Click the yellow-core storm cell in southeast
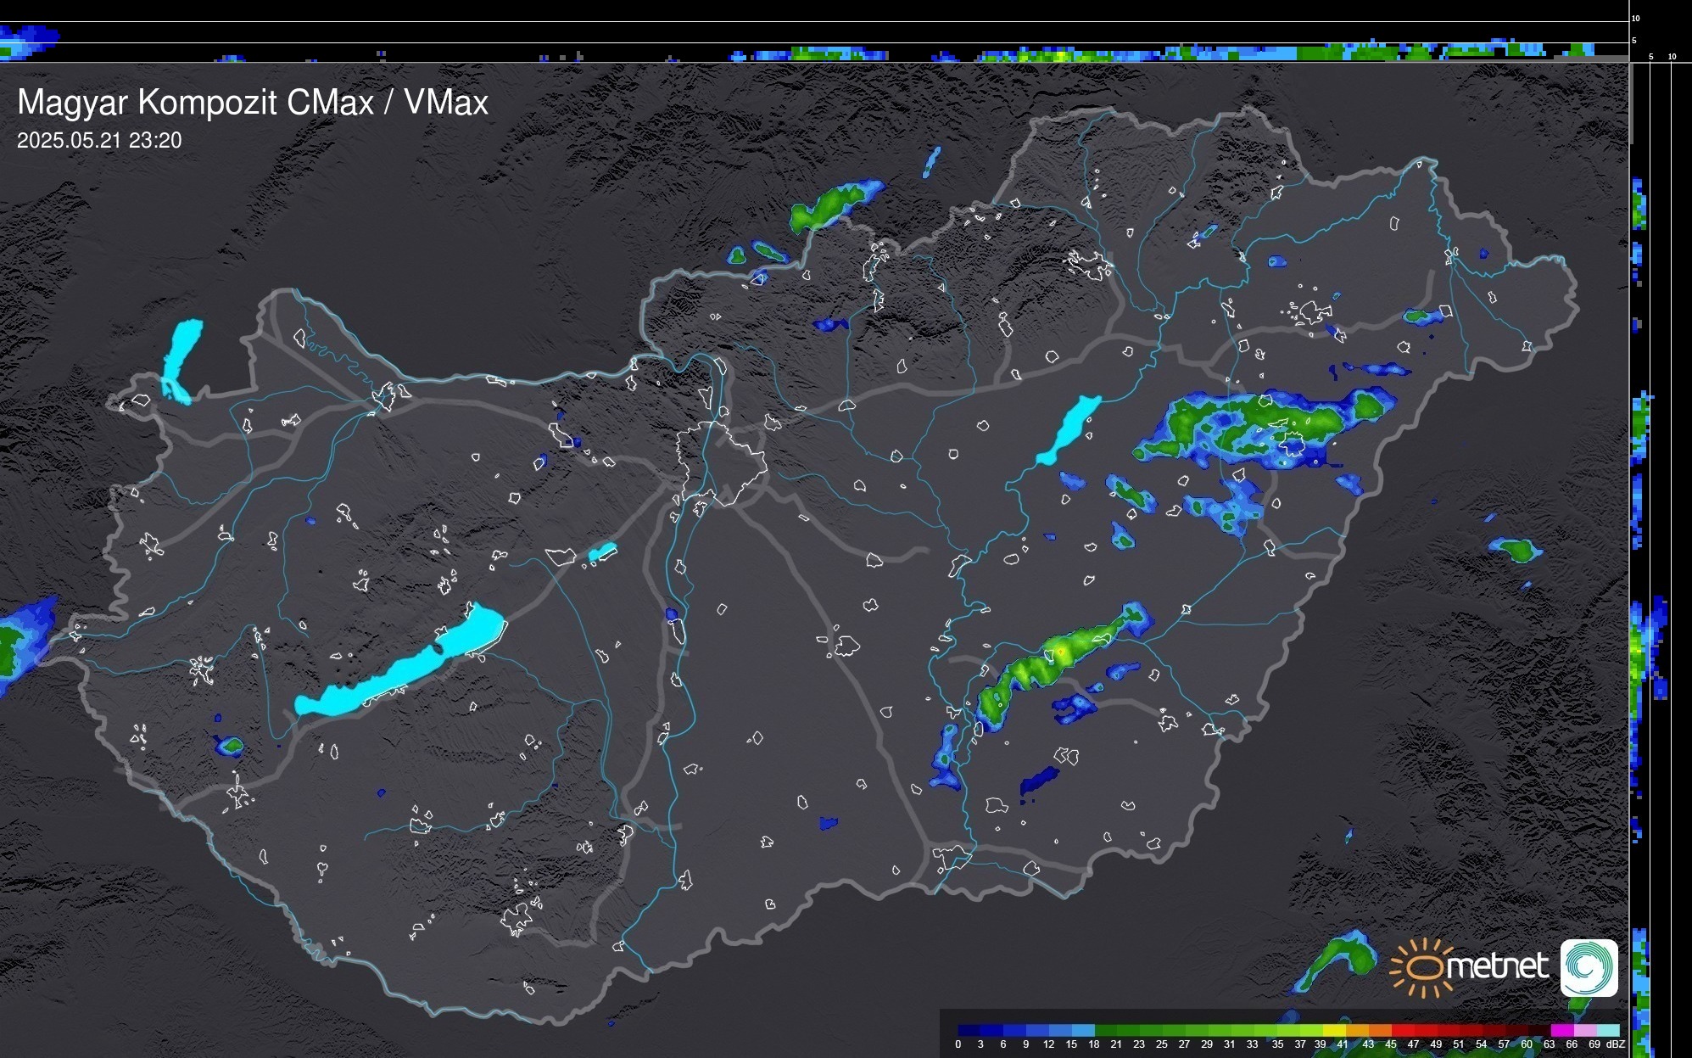Image resolution: width=1692 pixels, height=1058 pixels. pyautogui.click(x=1058, y=652)
